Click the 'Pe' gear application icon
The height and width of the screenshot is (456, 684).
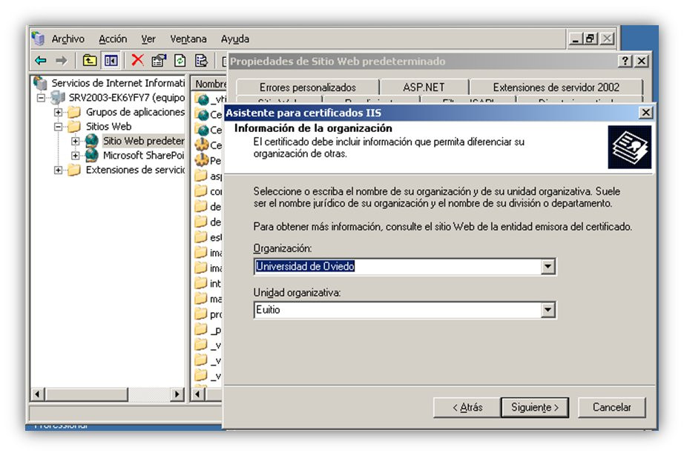[x=202, y=160]
